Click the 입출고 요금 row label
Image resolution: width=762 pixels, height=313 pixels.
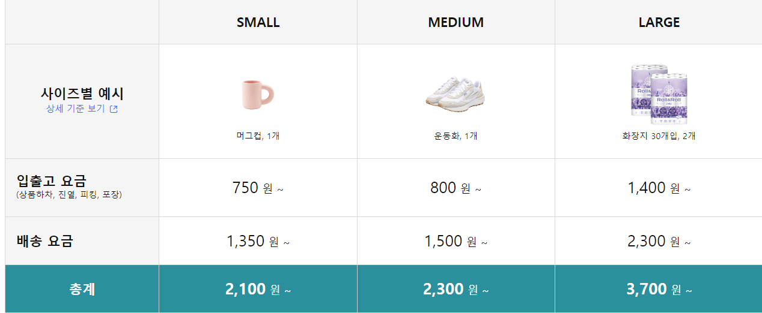(x=52, y=180)
